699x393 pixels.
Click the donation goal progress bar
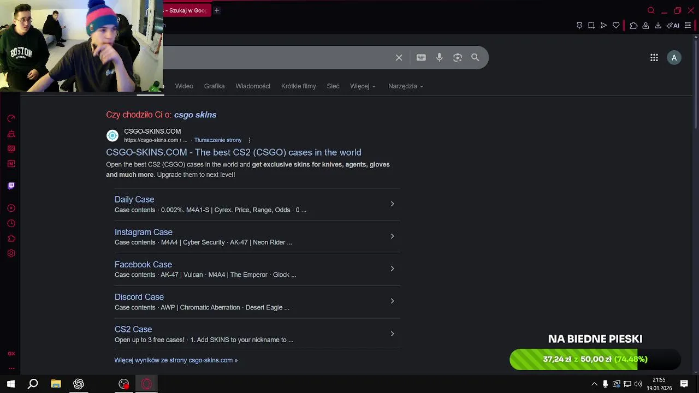[595, 359]
